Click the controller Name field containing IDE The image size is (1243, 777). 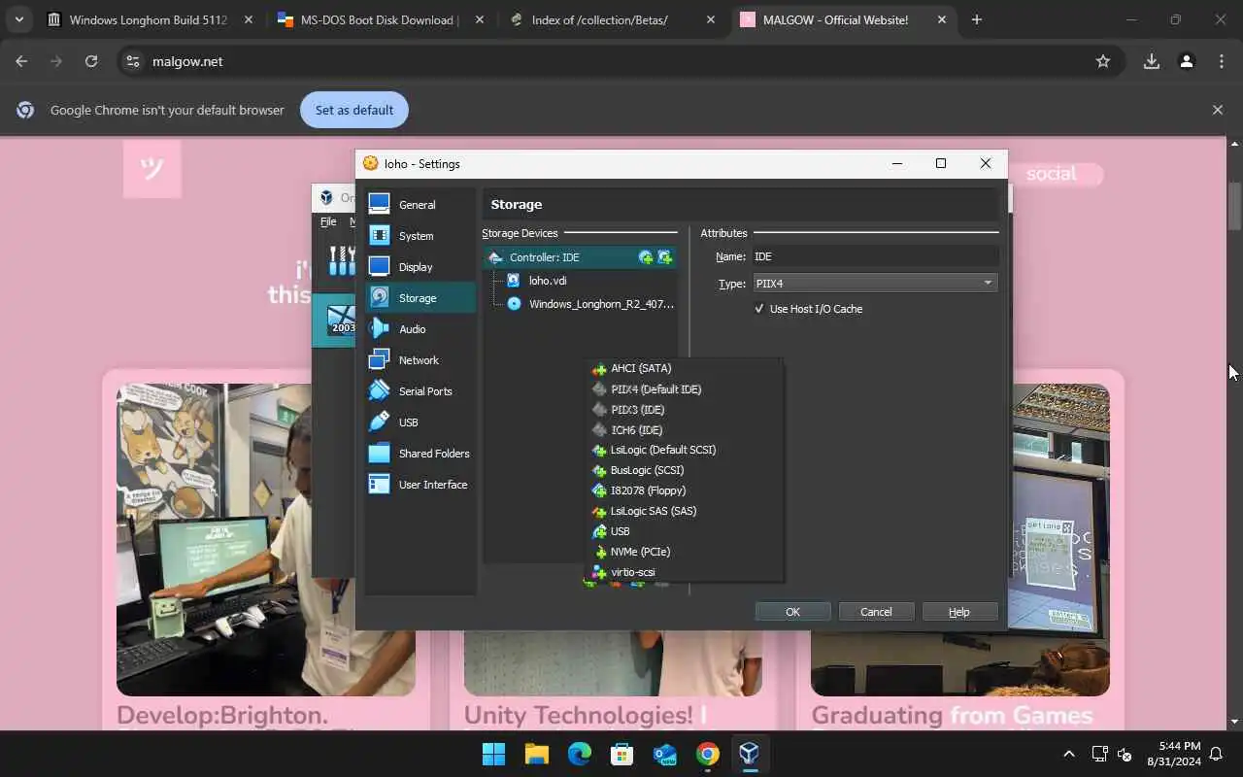(875, 256)
